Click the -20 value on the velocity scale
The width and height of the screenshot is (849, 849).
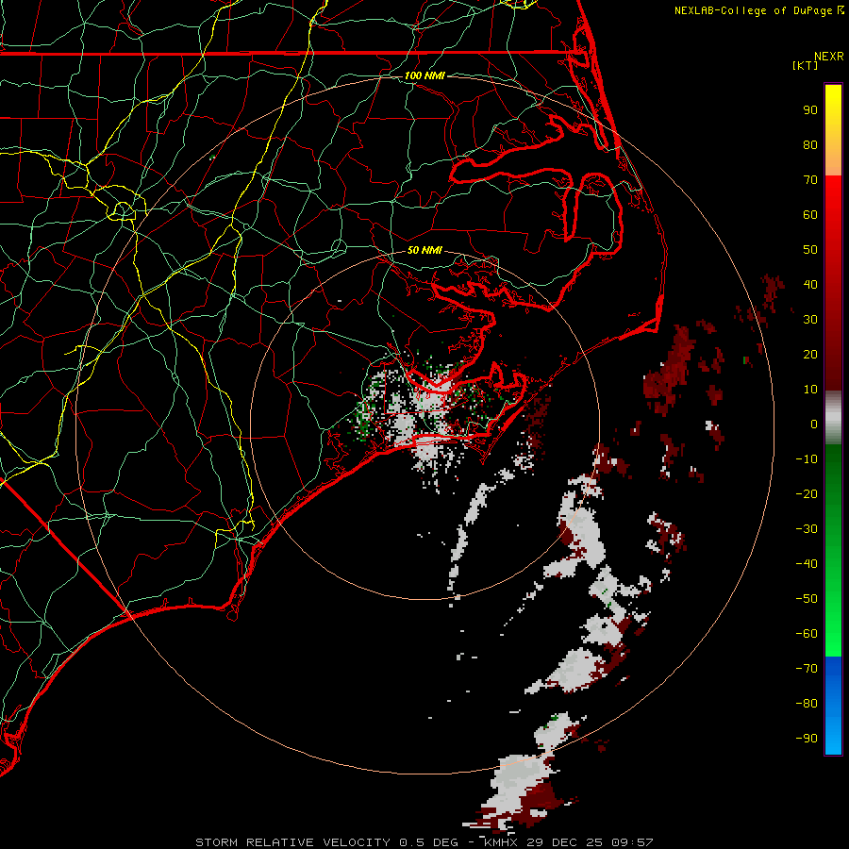(x=807, y=493)
